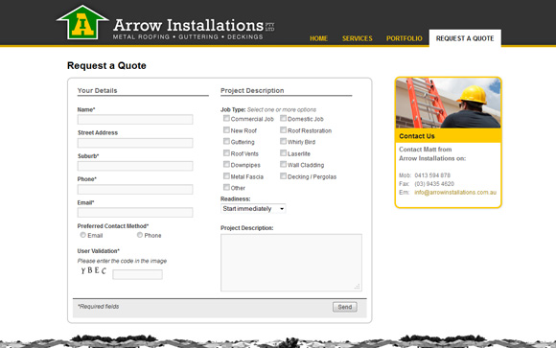556x348 pixels.
Task: Click the YBEC captcha image
Action: click(93, 270)
